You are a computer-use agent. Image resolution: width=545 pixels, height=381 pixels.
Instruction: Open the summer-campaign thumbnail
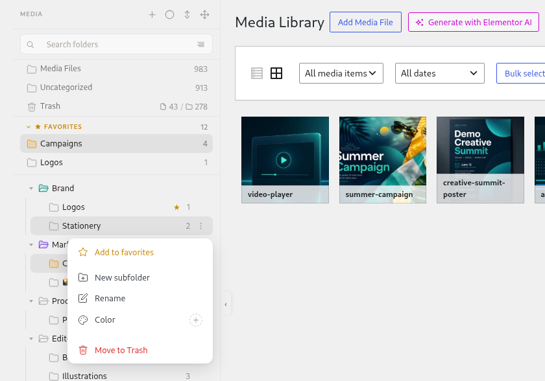[x=383, y=160]
